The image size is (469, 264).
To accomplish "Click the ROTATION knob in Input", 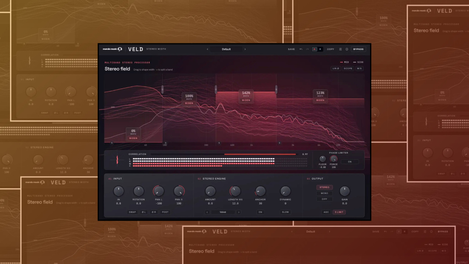I will [x=138, y=191].
